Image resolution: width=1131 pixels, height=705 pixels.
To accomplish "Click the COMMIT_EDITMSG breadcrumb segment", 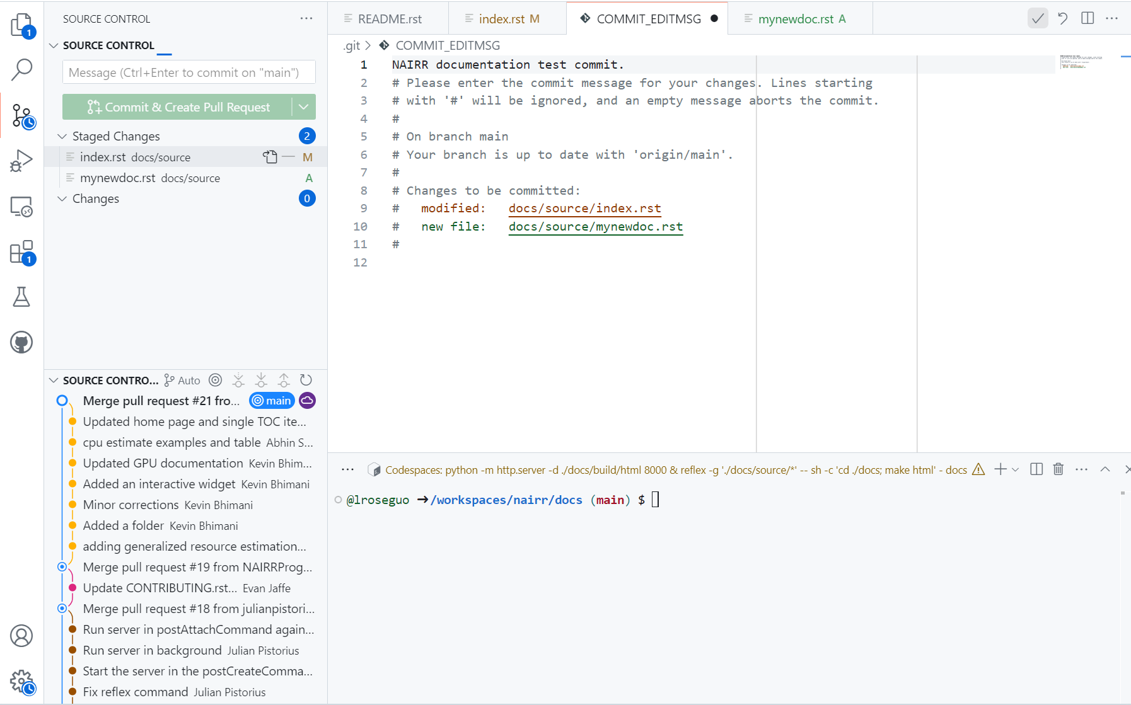I will 448,45.
